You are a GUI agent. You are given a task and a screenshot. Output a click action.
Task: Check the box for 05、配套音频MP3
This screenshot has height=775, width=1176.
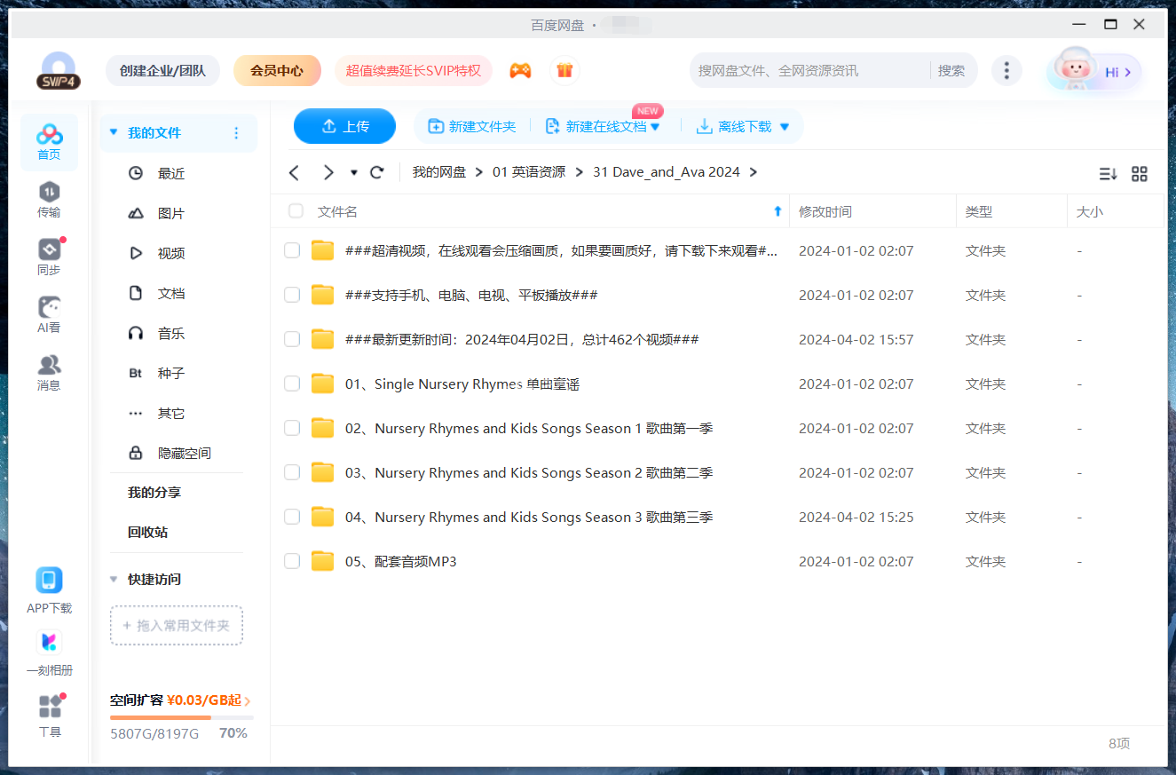click(x=292, y=561)
